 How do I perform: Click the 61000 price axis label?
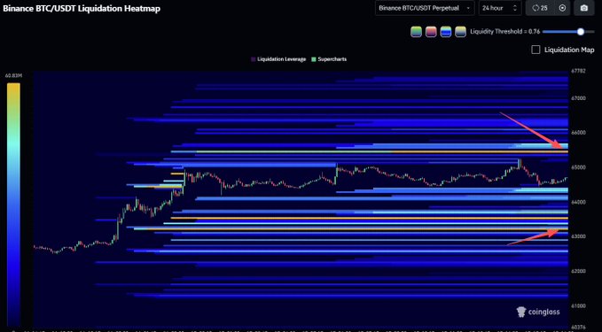578,306
